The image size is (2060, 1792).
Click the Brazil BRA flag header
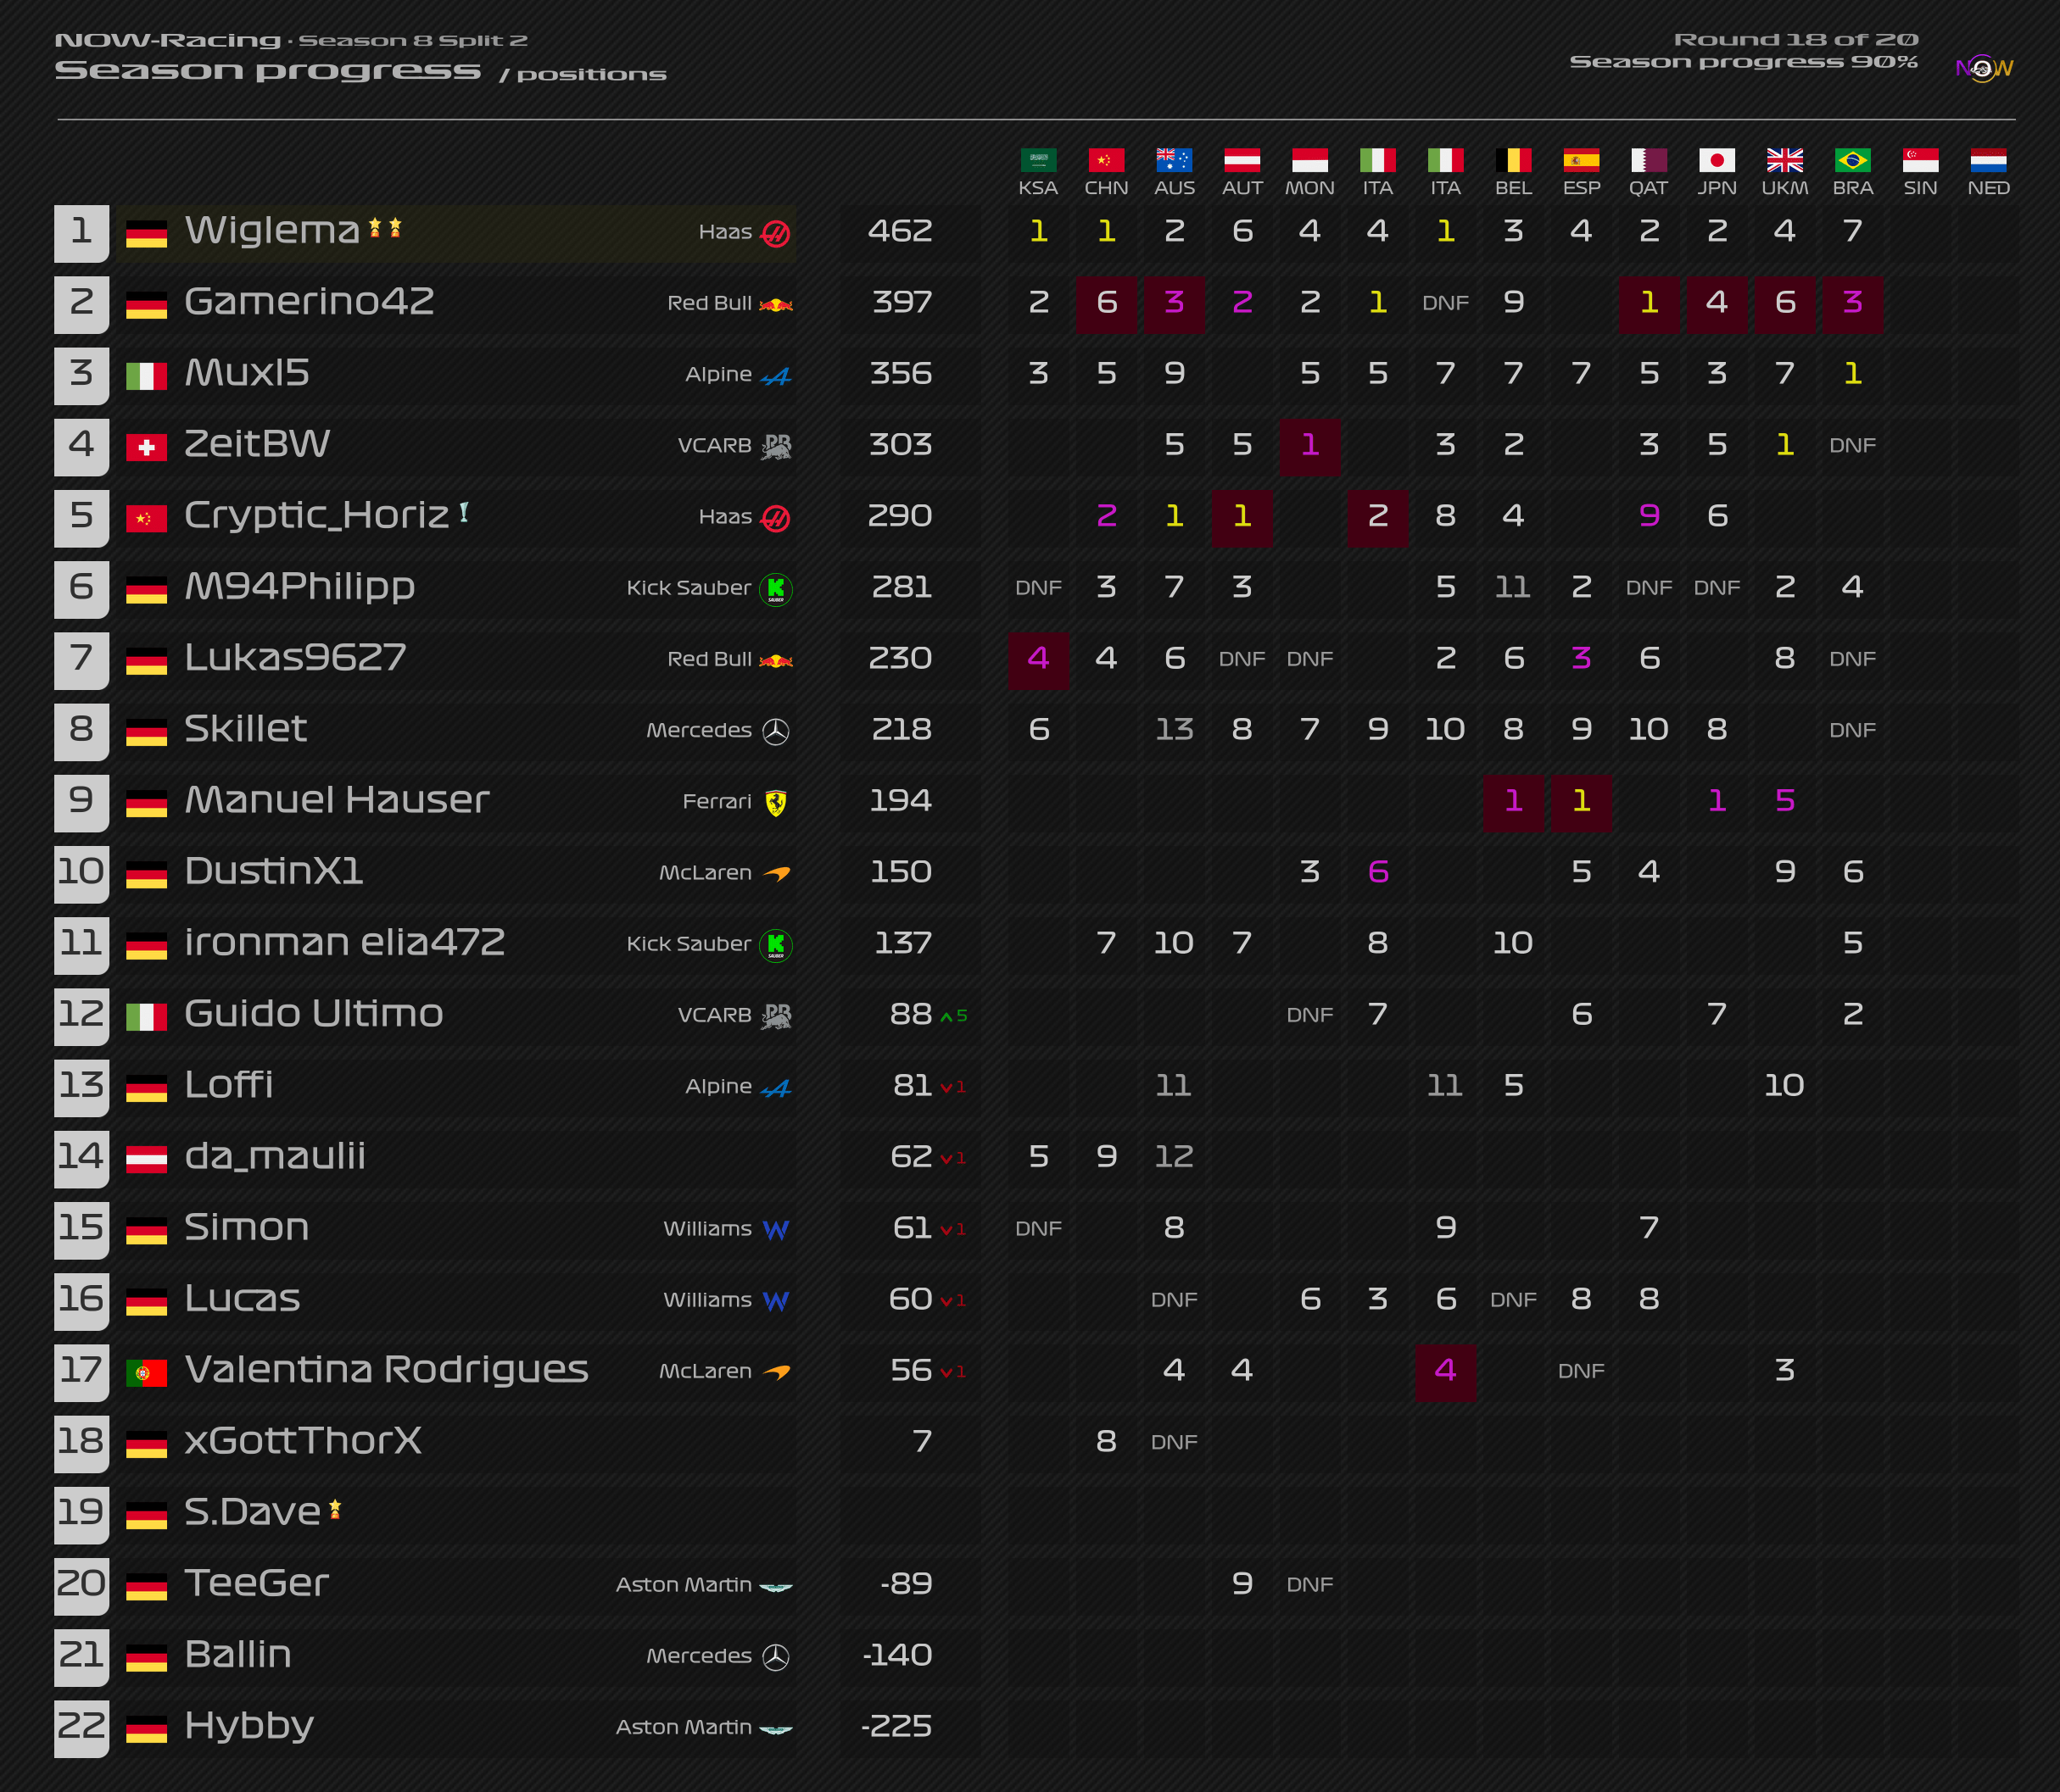tap(1852, 160)
